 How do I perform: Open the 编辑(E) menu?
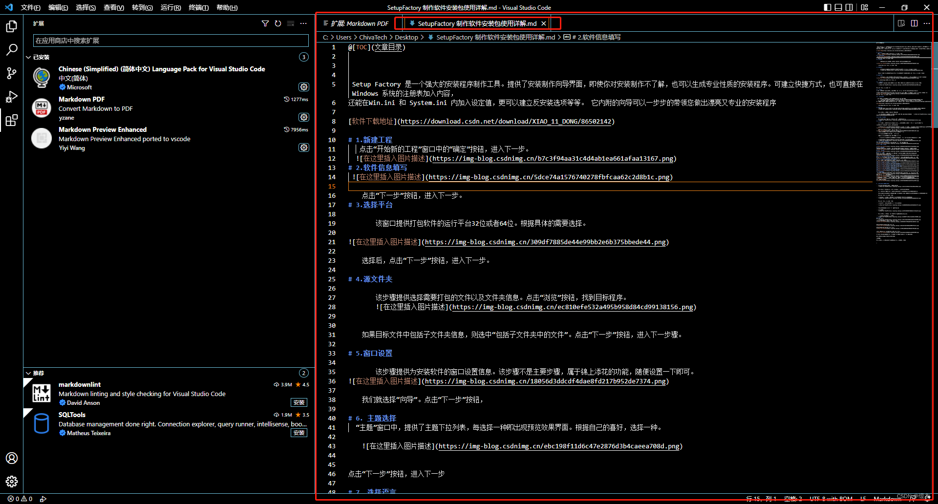tap(58, 7)
